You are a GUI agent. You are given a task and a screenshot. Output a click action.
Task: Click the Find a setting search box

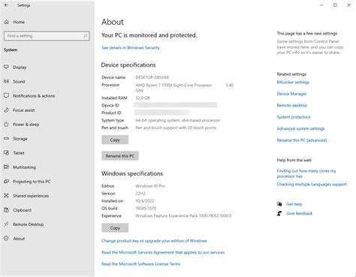[47, 36]
